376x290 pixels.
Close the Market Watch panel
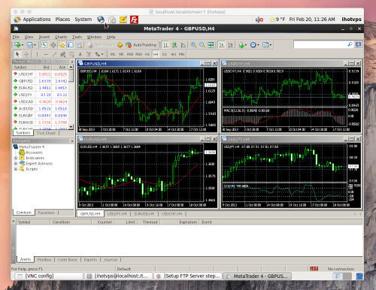pyautogui.click(x=72, y=62)
